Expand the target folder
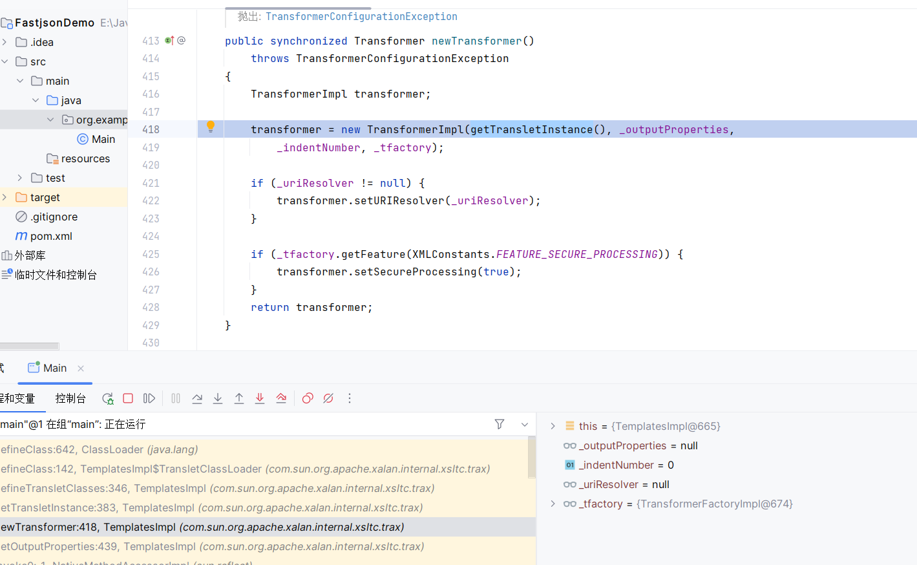Image resolution: width=917 pixels, height=565 pixels. tap(5, 197)
